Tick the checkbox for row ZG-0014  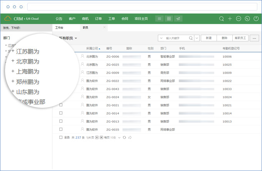61,113
